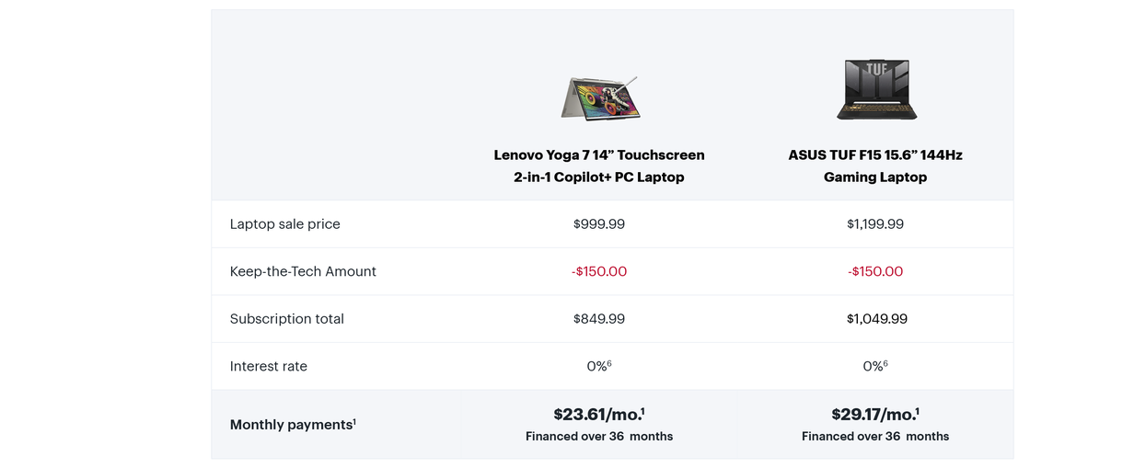The width and height of the screenshot is (1134, 468).
Task: Click the ASUS Financed over 36 months text
Action: click(875, 437)
